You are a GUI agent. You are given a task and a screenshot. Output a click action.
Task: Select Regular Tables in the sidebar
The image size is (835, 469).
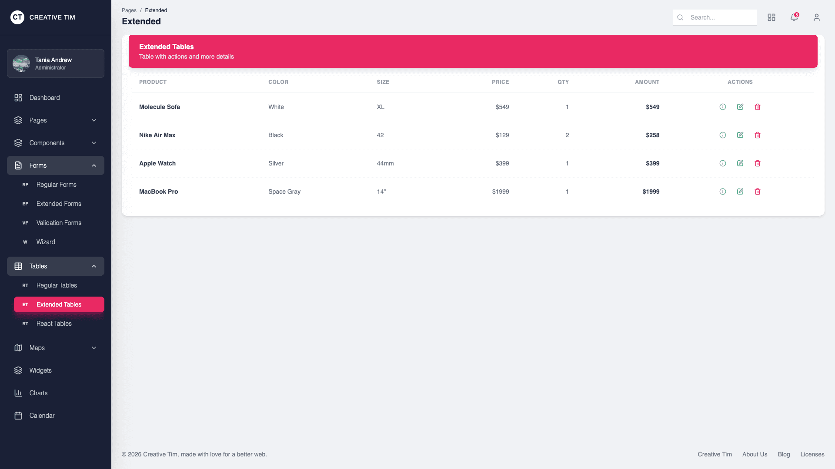57,285
